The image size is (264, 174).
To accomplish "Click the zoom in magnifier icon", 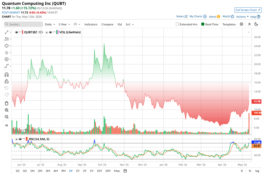I will point(6,110).
